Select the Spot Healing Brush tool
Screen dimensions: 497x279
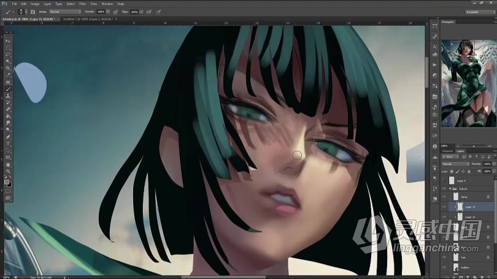[8, 82]
